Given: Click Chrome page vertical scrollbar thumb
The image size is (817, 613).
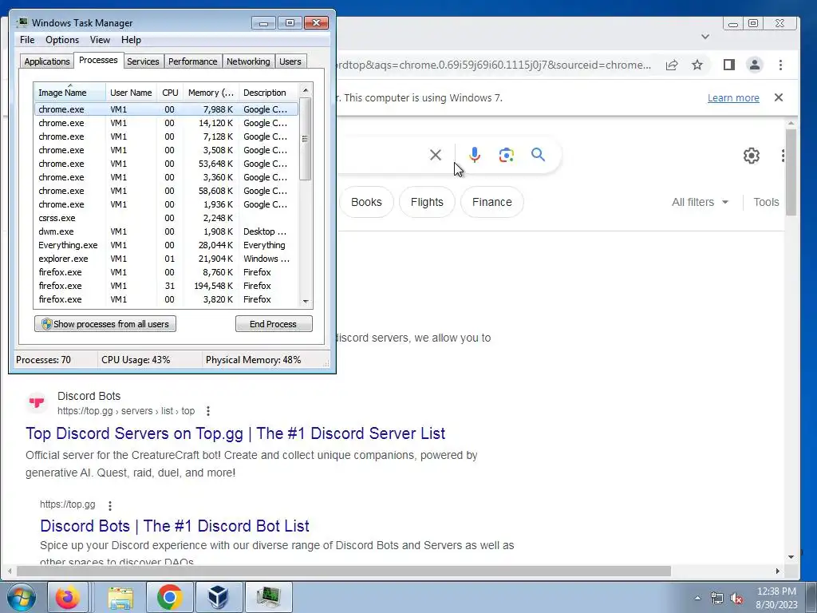Looking at the screenshot, I should coord(791,172).
